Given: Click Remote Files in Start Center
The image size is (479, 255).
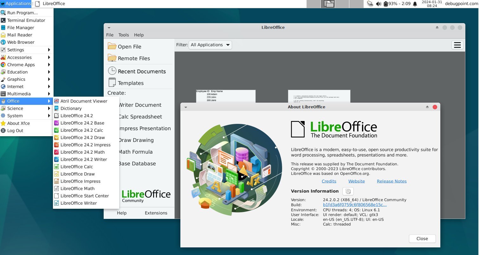Looking at the screenshot, I should (x=139, y=58).
